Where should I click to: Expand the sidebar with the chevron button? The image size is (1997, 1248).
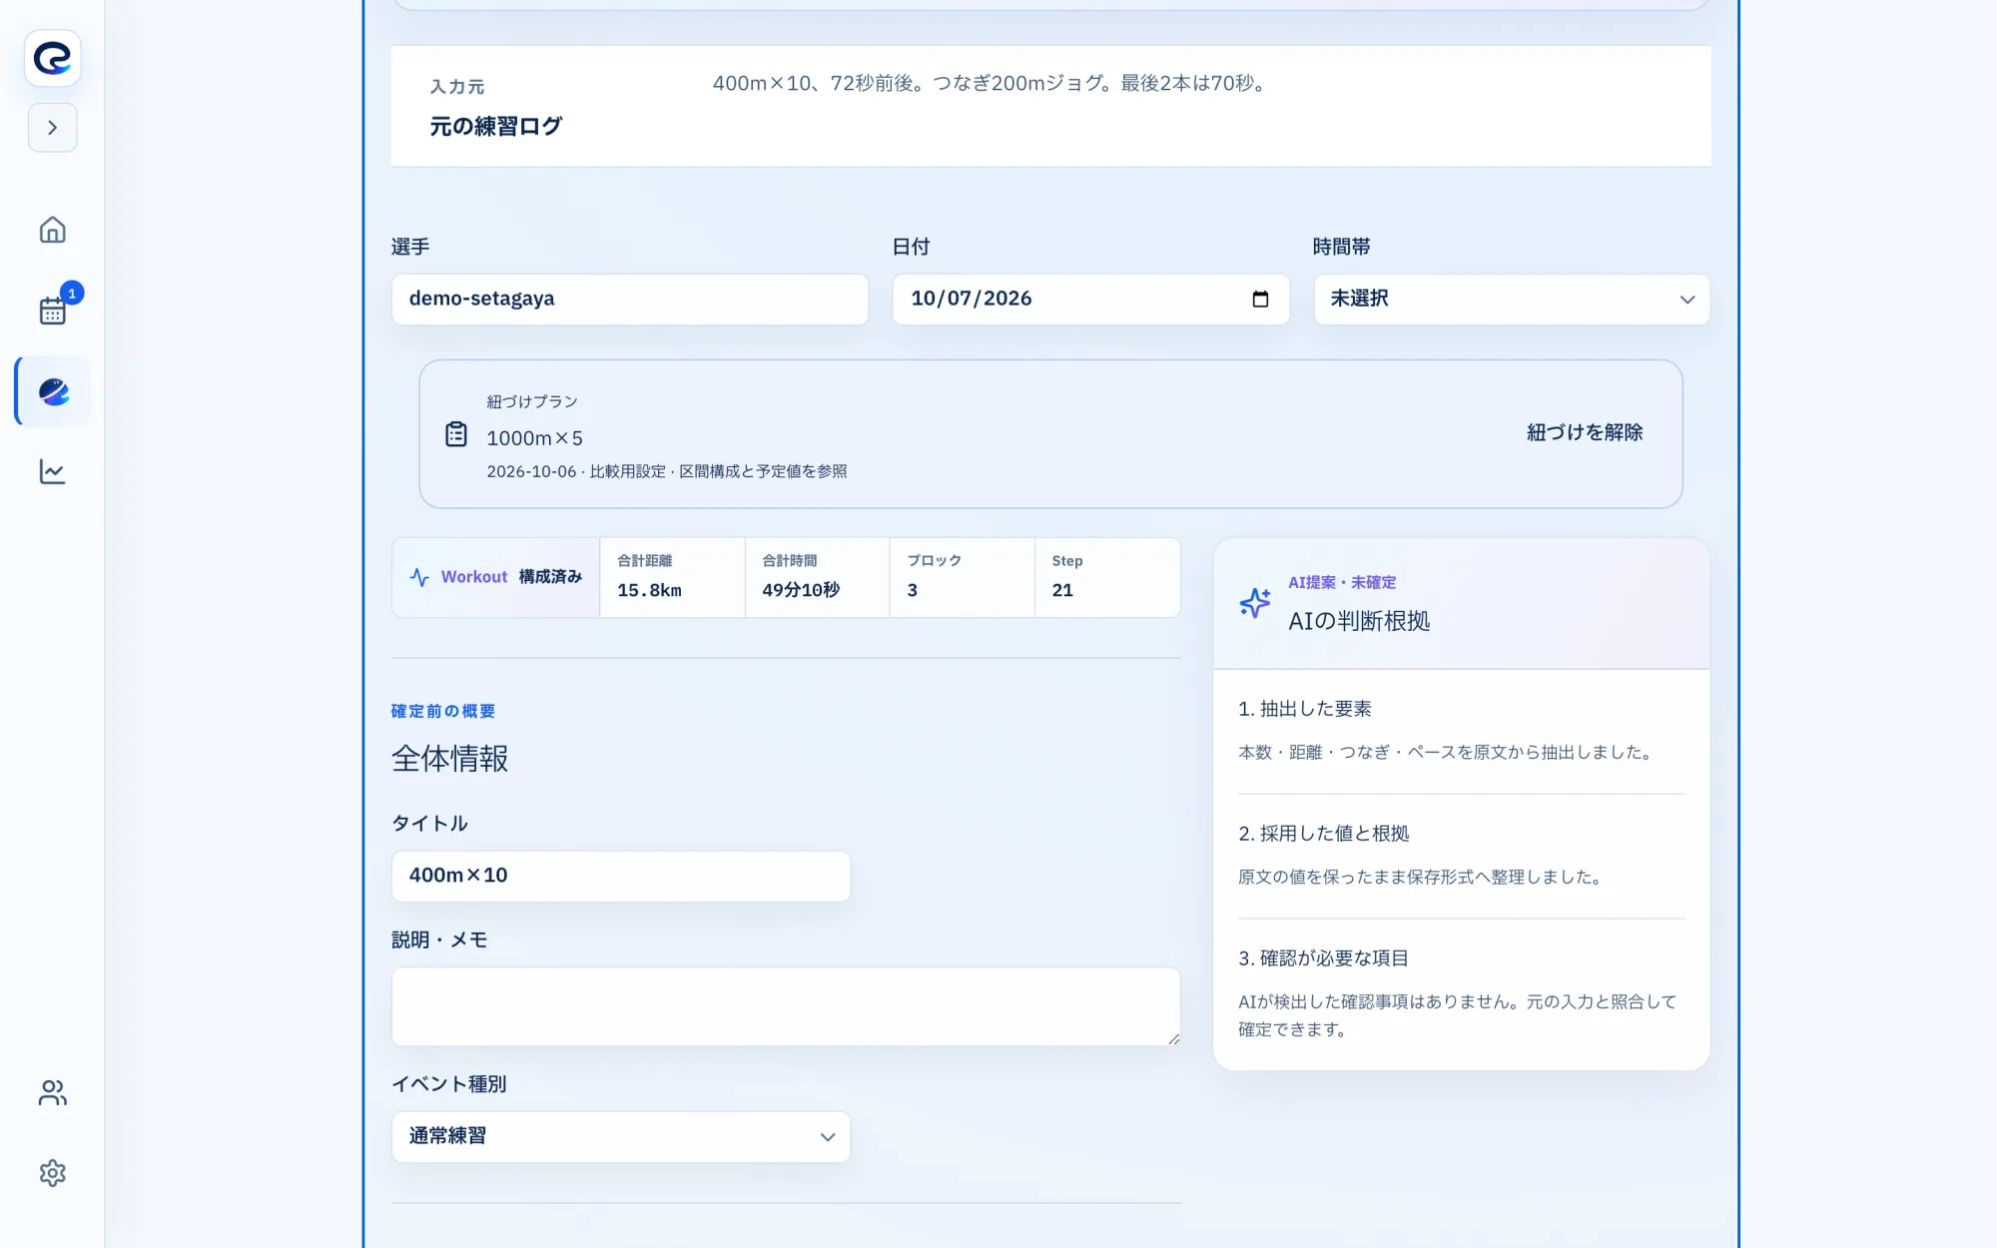(53, 128)
